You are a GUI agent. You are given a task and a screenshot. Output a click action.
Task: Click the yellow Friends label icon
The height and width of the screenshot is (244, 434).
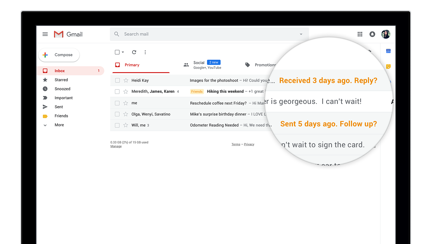45,116
